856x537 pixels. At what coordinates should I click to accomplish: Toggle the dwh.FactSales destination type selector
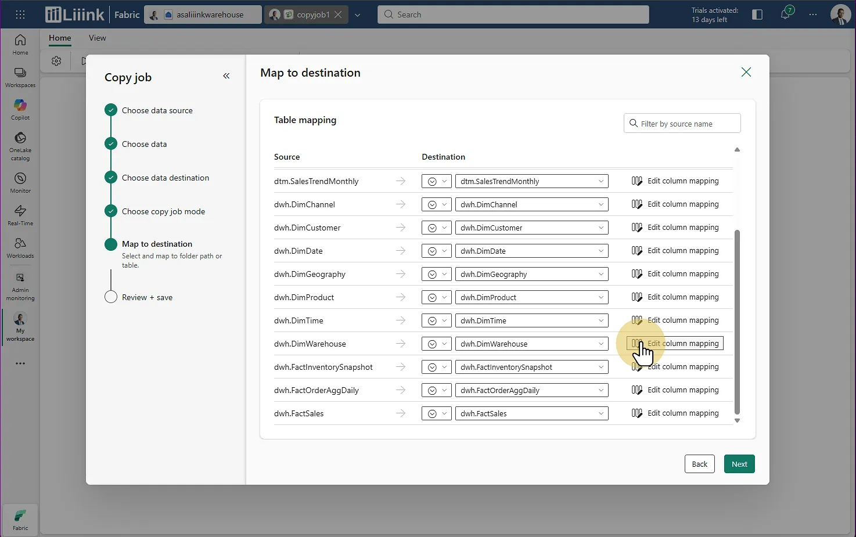pos(437,413)
